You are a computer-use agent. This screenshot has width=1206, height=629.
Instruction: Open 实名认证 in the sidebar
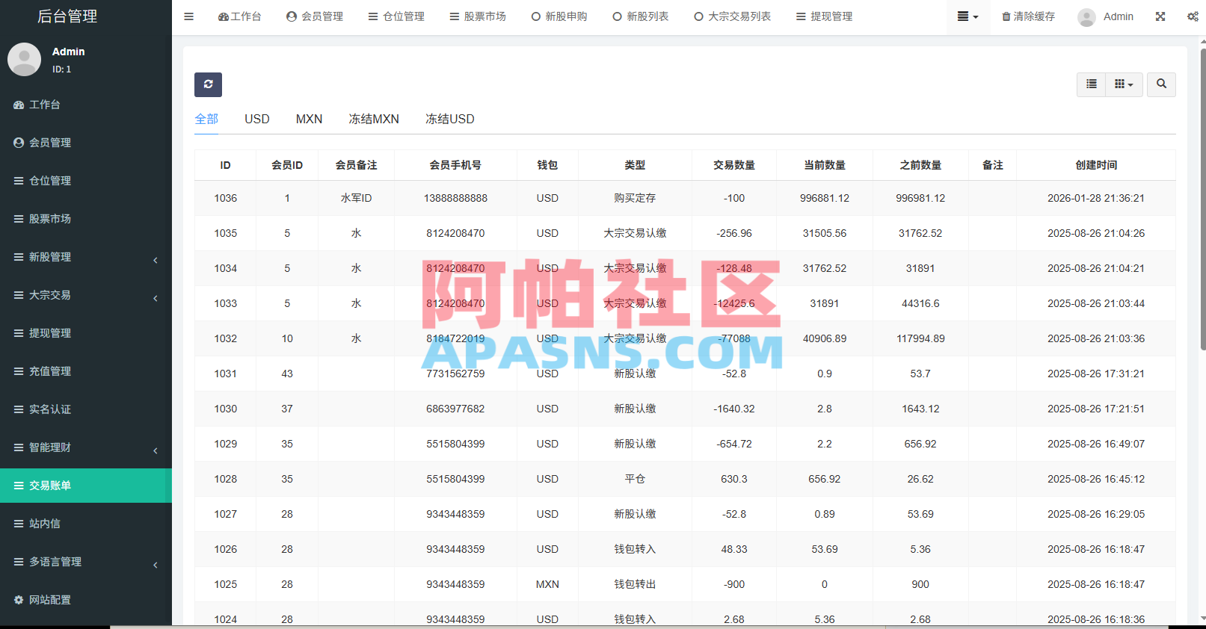[x=86, y=409]
